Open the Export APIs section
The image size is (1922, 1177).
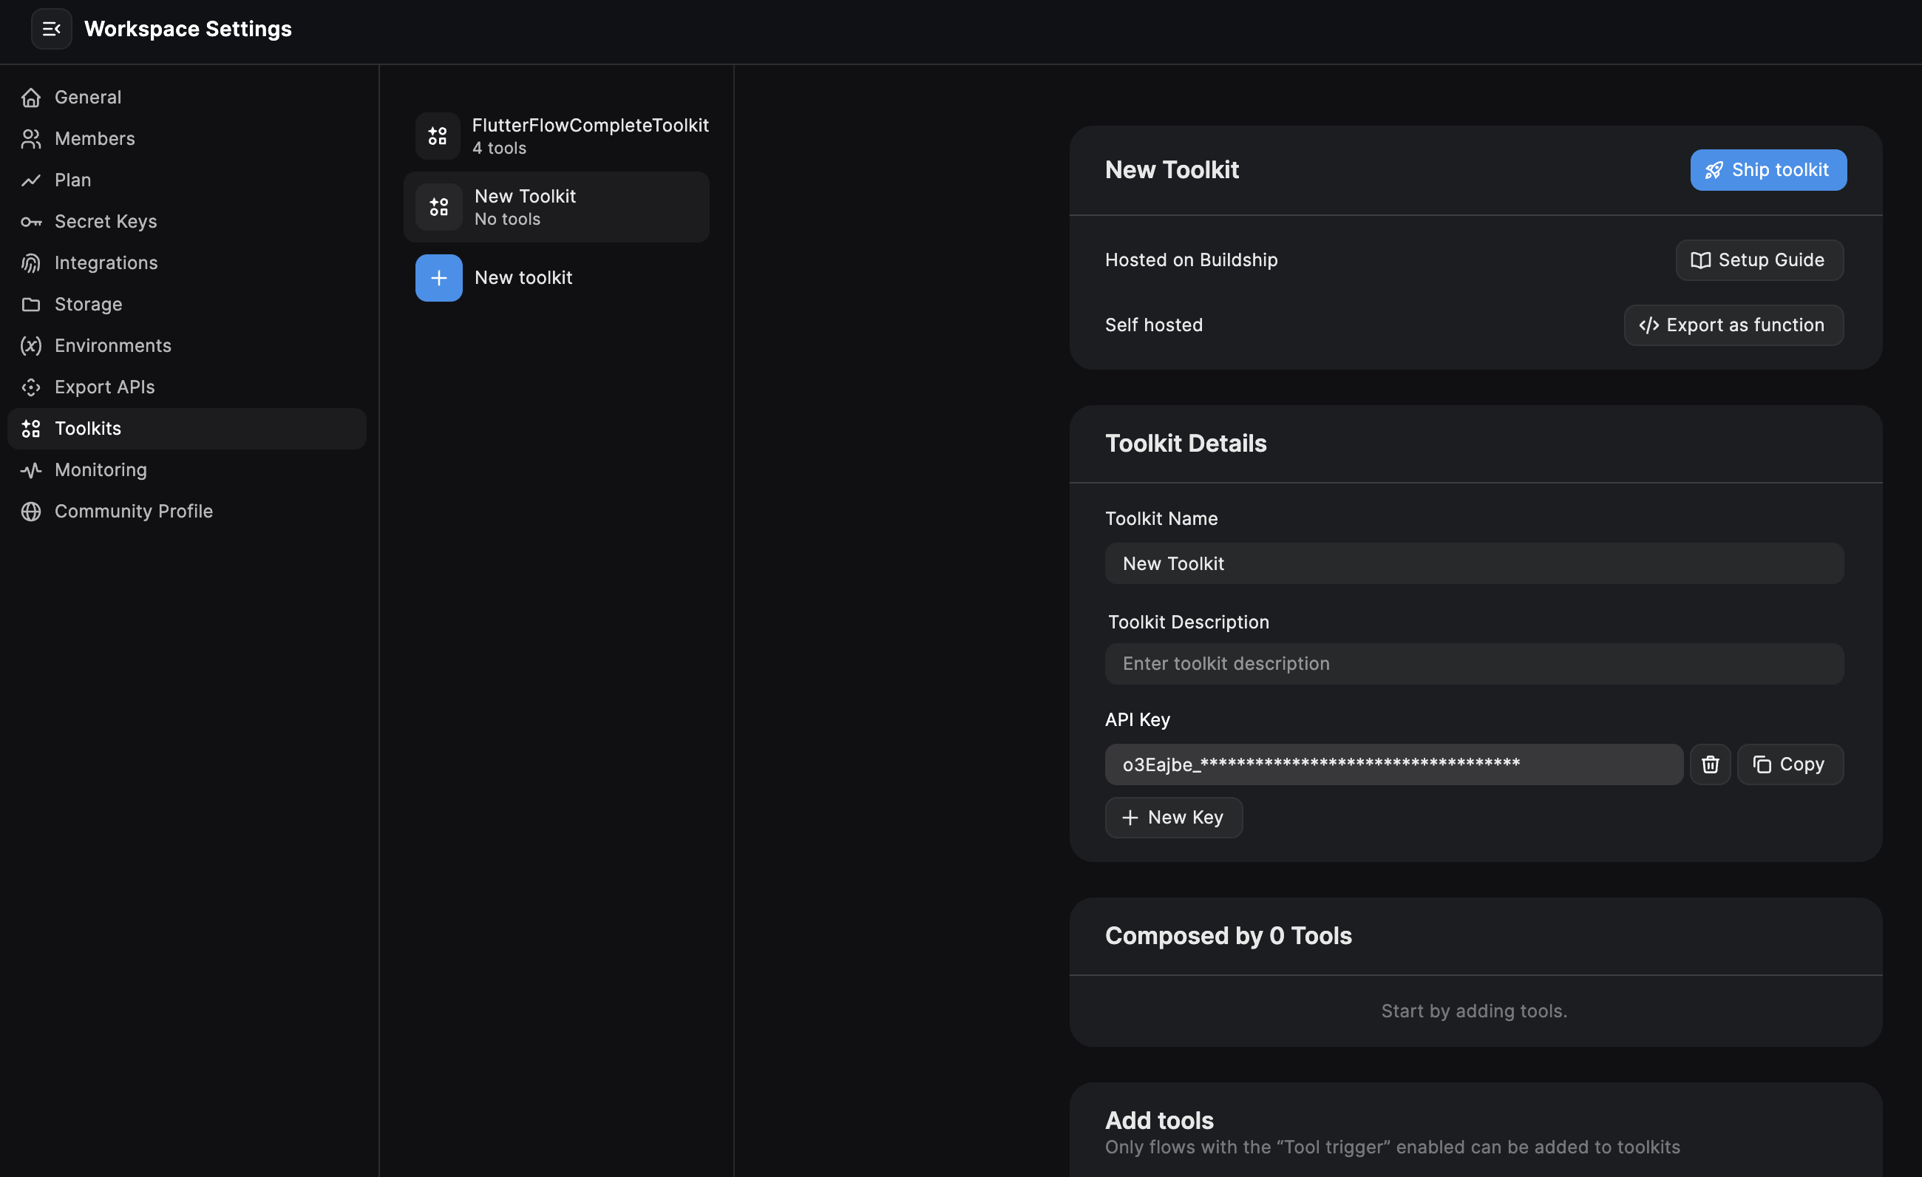[x=104, y=387]
